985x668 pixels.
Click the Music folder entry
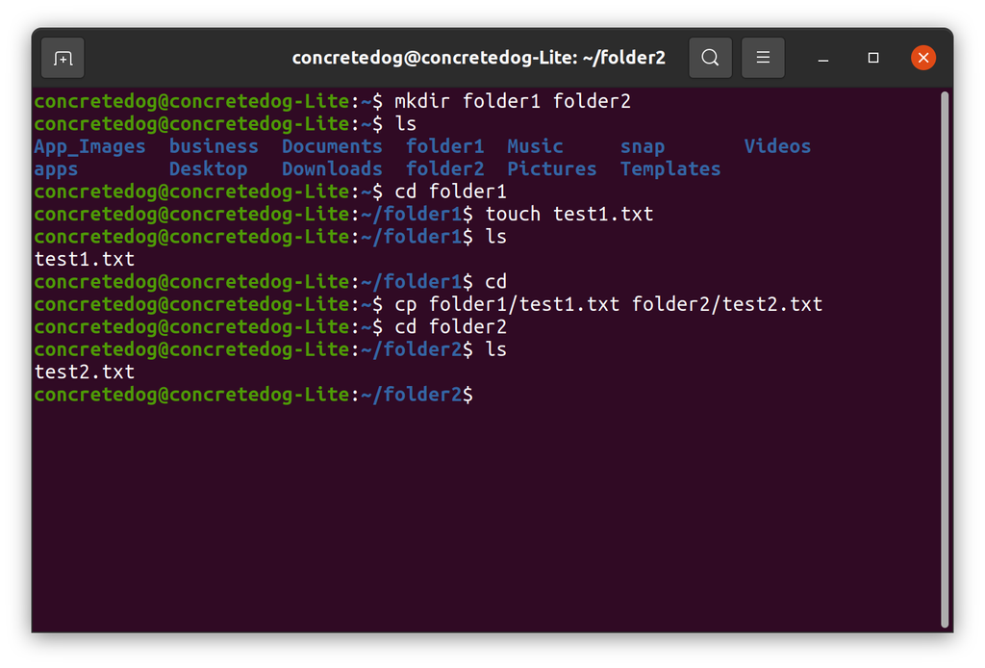click(x=535, y=145)
